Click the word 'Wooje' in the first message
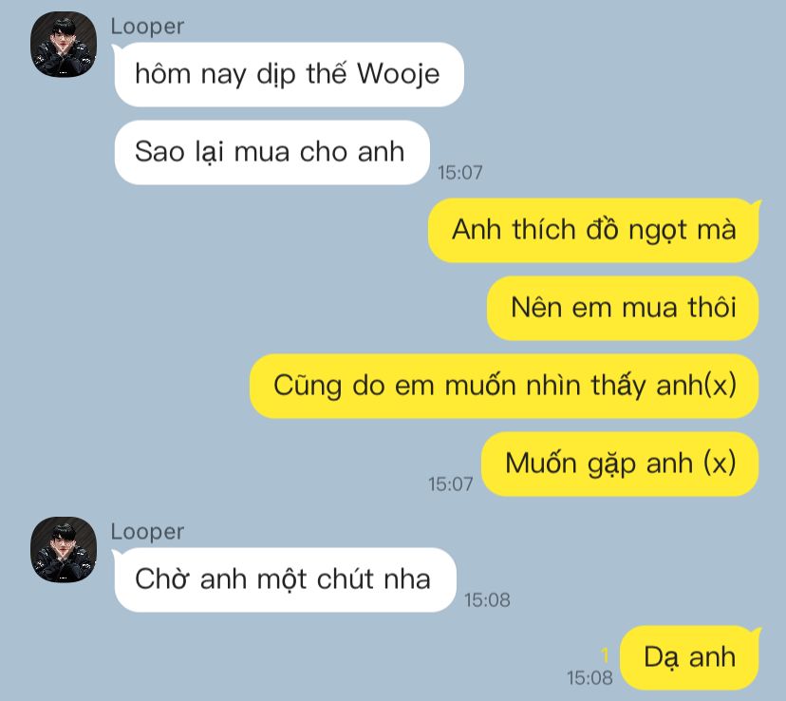The image size is (786, 701). coord(399,75)
